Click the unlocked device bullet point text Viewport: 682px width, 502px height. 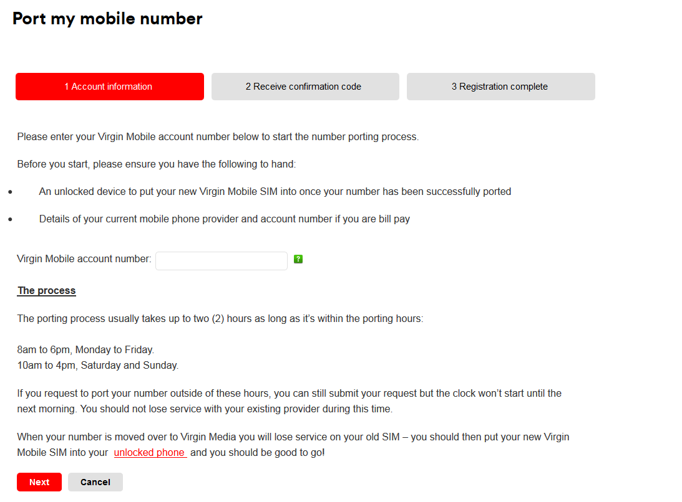pos(275,191)
